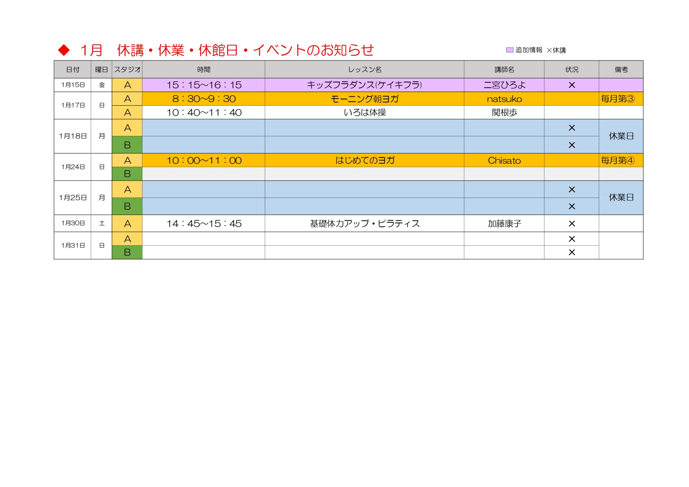Image resolution: width=689 pixels, height=487 pixels.
Task: Select lesson はじめてのヨガ
Action: (365, 160)
